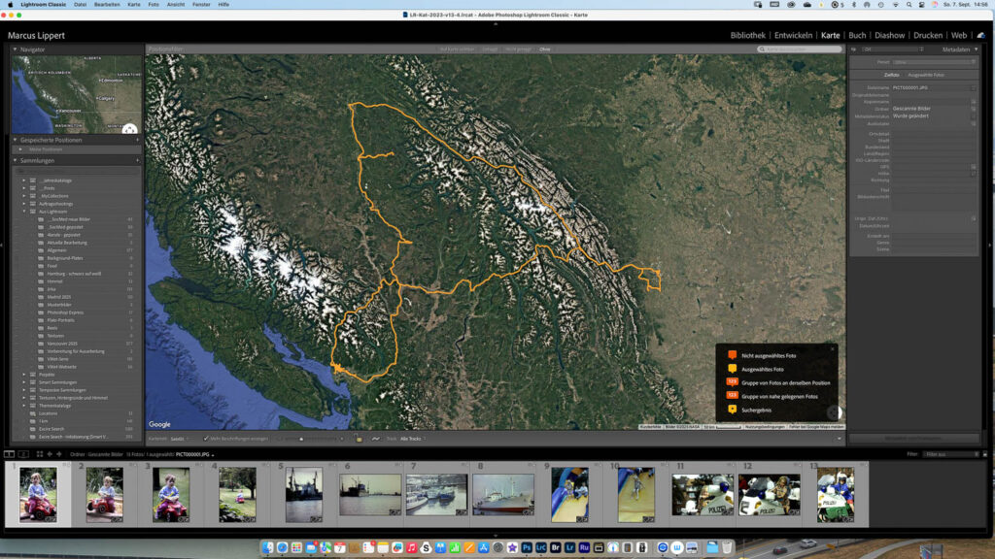Switch to the Entwickeln module
995x559 pixels.
click(793, 36)
